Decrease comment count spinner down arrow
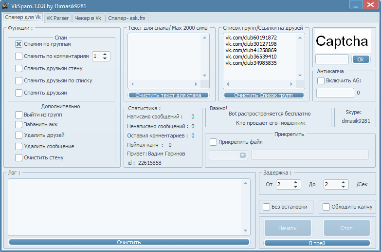Screen dimensions: 381x252 click(105, 58)
